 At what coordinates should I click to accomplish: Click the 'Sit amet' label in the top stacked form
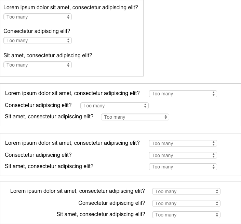tap(48, 55)
